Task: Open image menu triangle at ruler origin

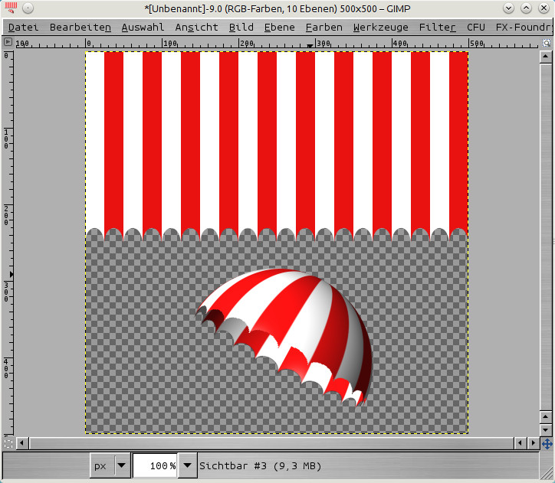Action: pyautogui.click(x=8, y=44)
